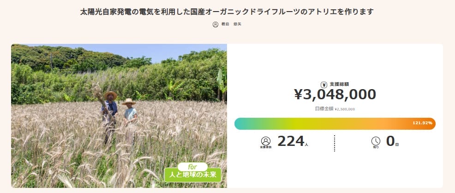Click the project owner profile icon
Screen dimensions: 455x193
(x=216, y=24)
